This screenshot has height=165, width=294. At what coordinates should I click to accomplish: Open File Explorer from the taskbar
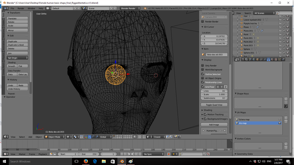(104, 161)
